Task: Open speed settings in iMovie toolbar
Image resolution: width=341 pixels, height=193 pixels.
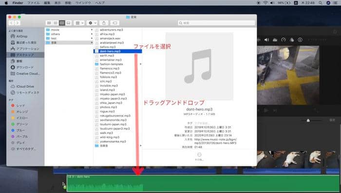Action: [284, 40]
